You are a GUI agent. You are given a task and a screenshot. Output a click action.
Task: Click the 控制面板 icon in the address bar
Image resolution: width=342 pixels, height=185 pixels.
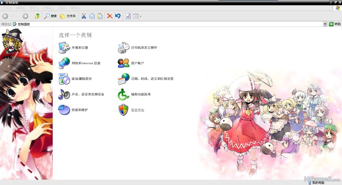[15, 24]
